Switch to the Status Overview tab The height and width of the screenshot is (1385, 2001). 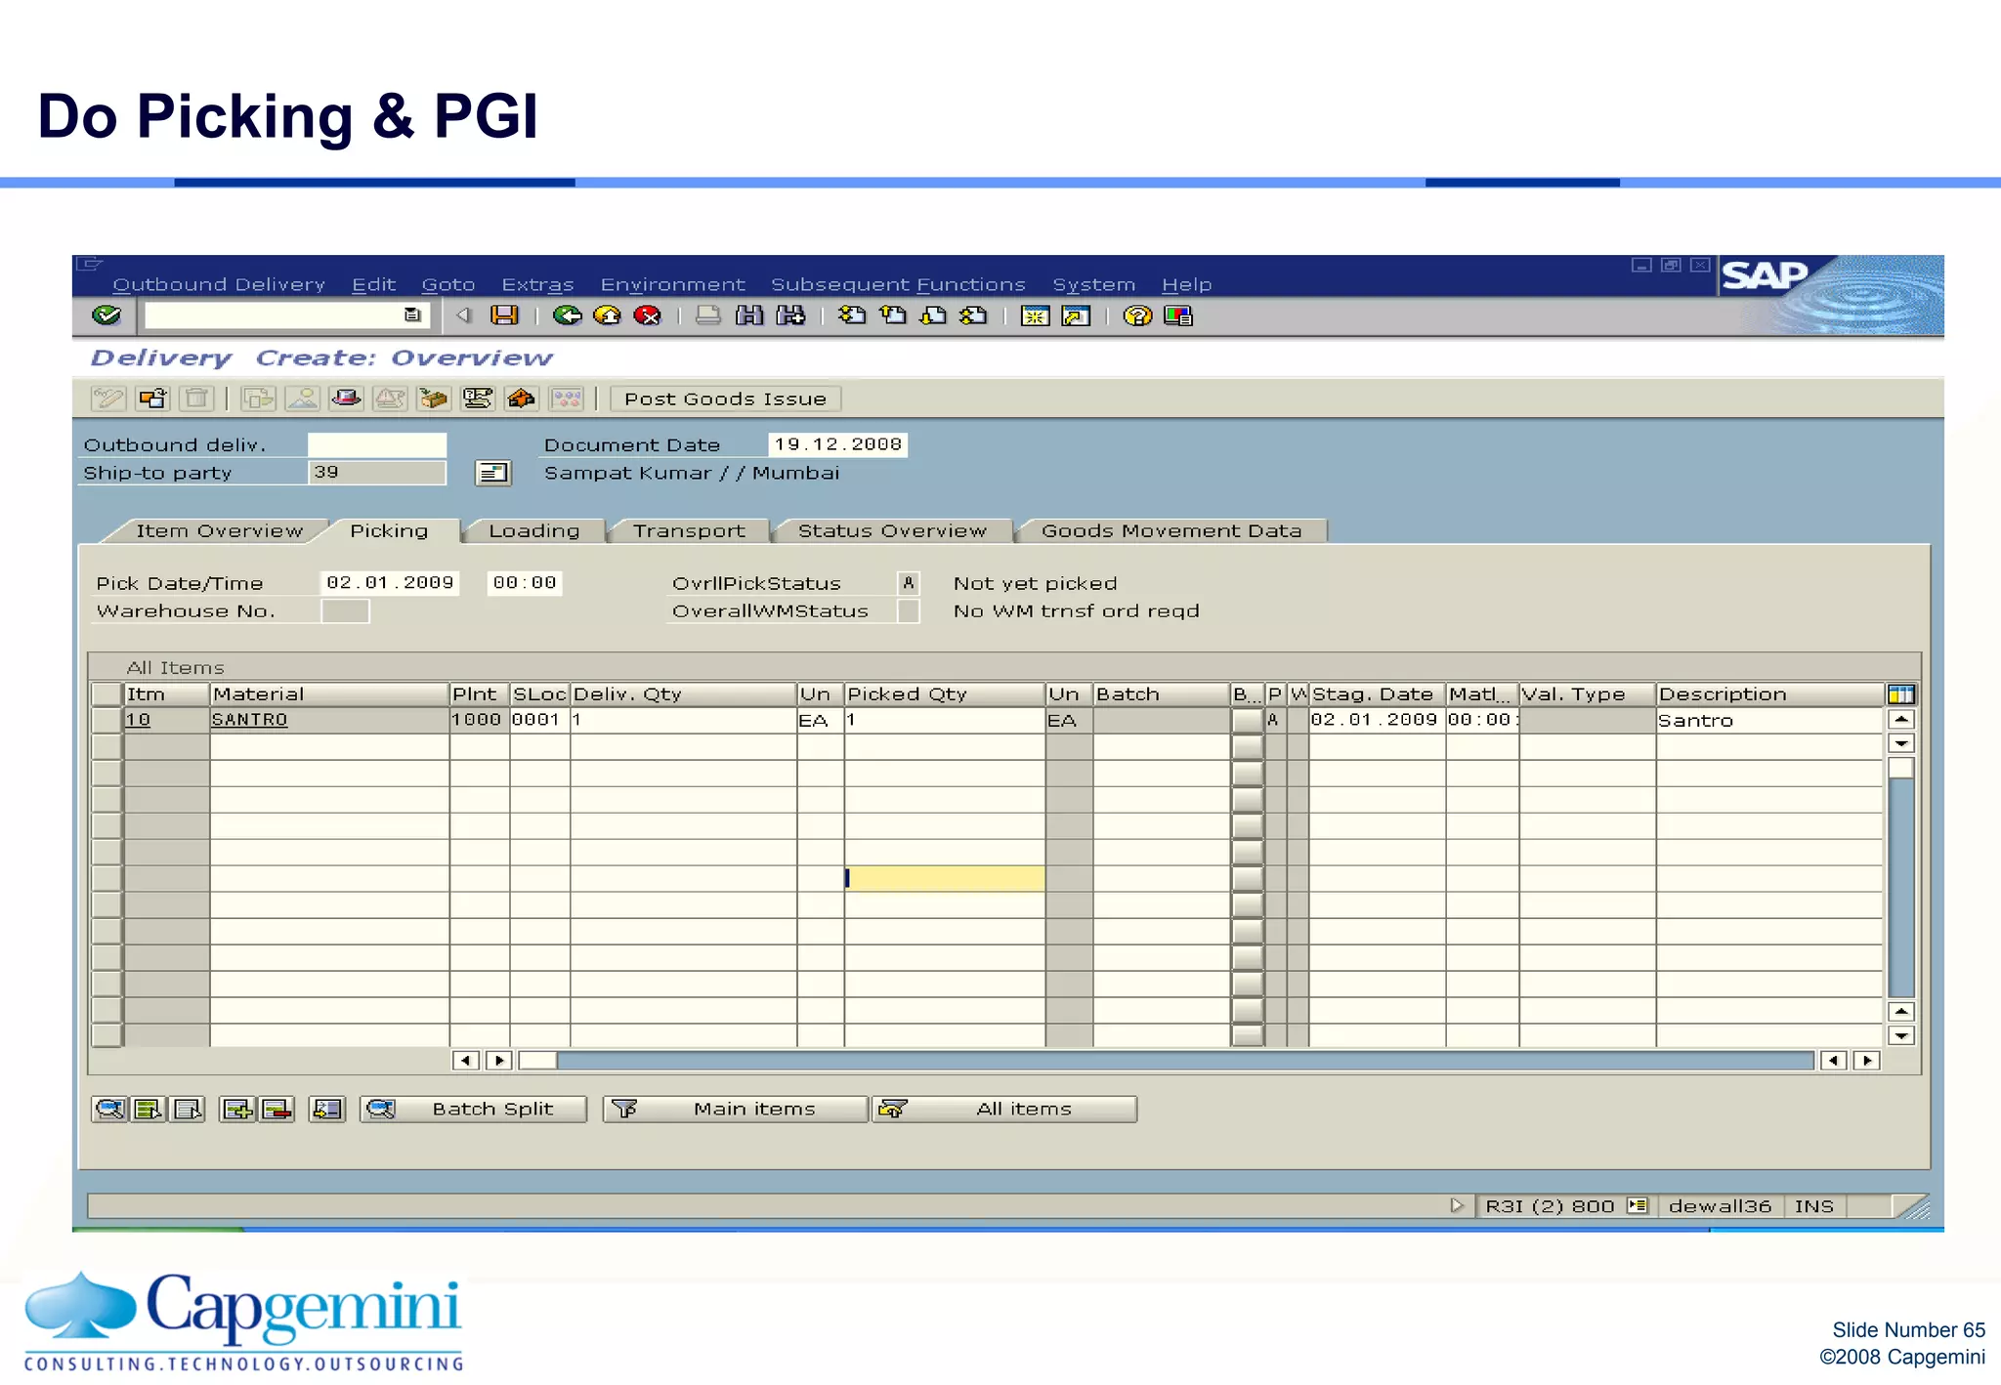892,530
